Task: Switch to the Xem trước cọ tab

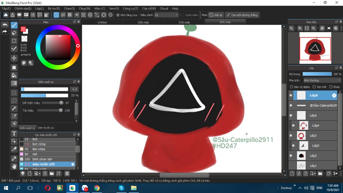Action: pyautogui.click(x=46, y=128)
